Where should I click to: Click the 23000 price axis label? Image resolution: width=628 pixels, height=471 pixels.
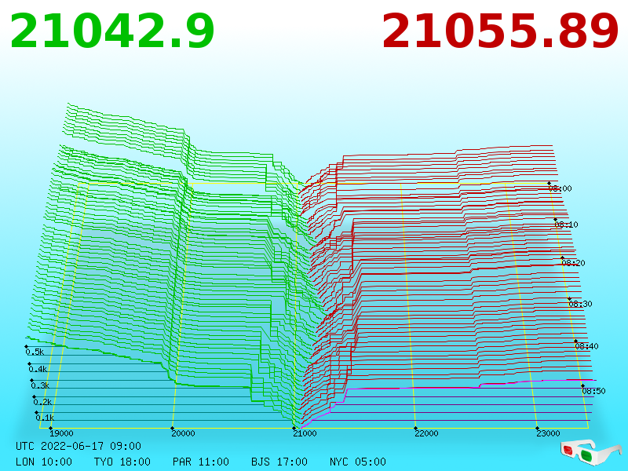click(x=548, y=433)
